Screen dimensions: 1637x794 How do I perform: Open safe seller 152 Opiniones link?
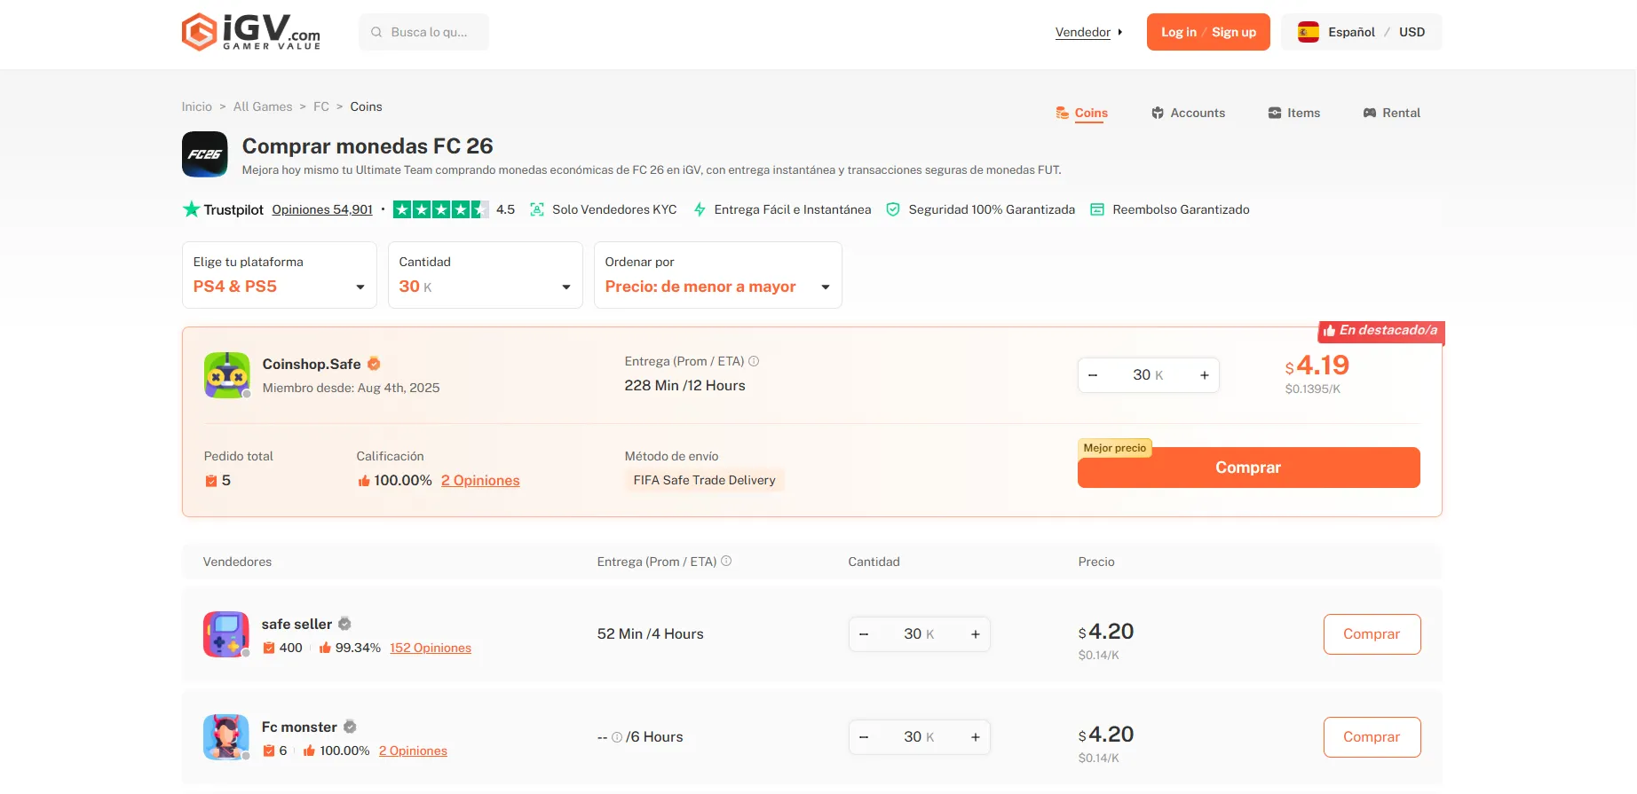[x=431, y=648]
